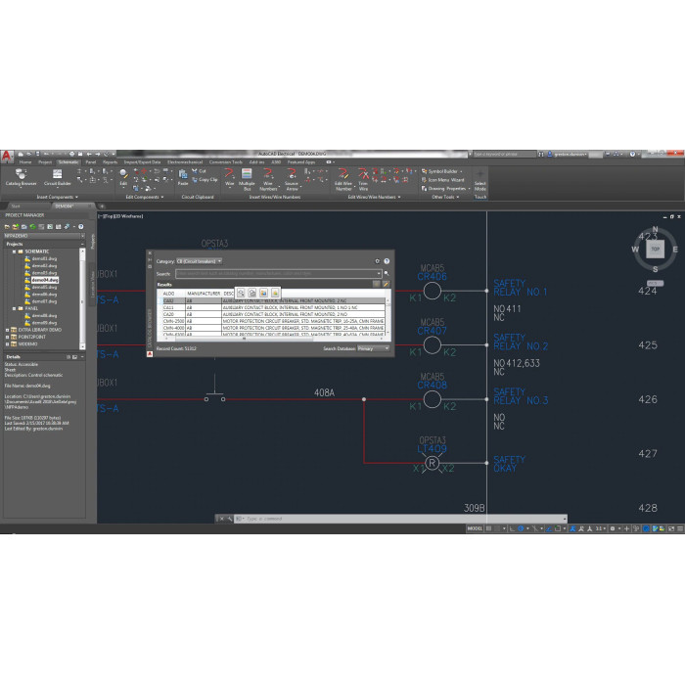
Task: Open the help icon in Project Manager toolbar
Action: (81, 227)
